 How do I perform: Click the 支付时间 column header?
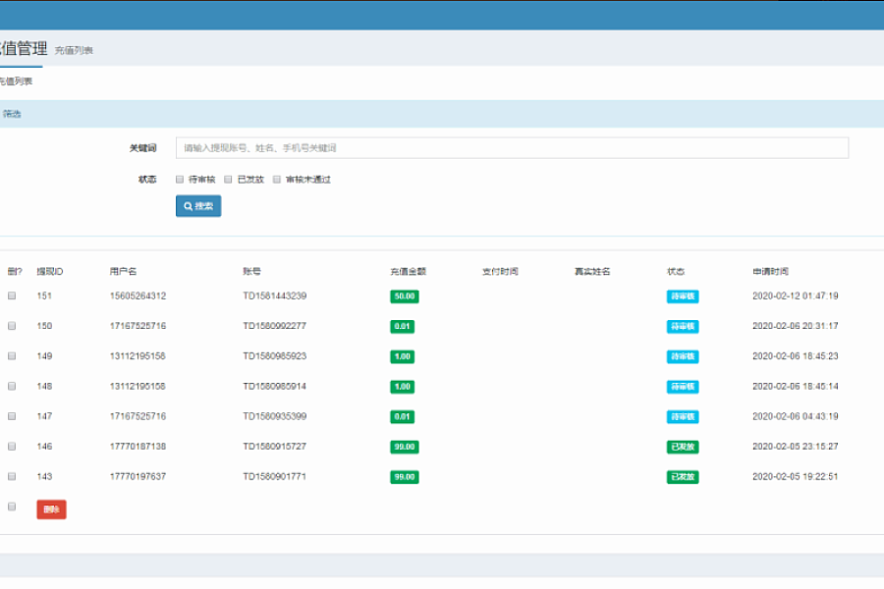(500, 271)
